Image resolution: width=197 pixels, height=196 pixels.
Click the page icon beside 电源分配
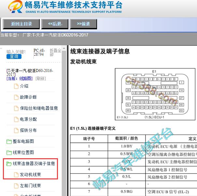point(16,119)
